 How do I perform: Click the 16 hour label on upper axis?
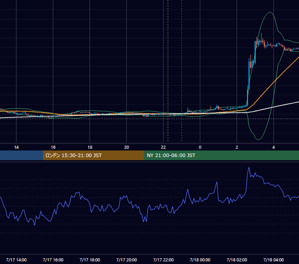click(x=53, y=147)
